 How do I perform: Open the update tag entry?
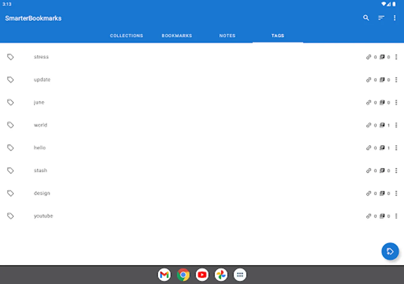42,80
